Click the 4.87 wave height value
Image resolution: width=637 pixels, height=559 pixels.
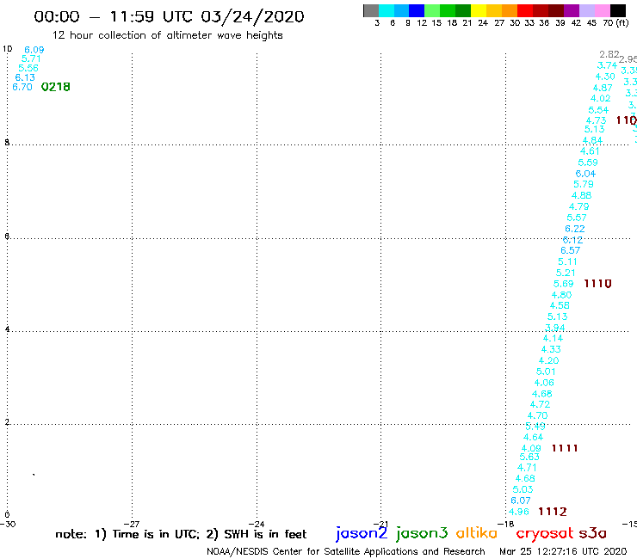tap(603, 88)
